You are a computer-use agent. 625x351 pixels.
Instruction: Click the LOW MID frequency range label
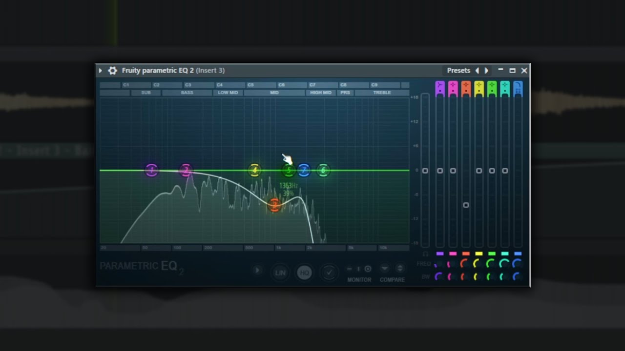228,93
